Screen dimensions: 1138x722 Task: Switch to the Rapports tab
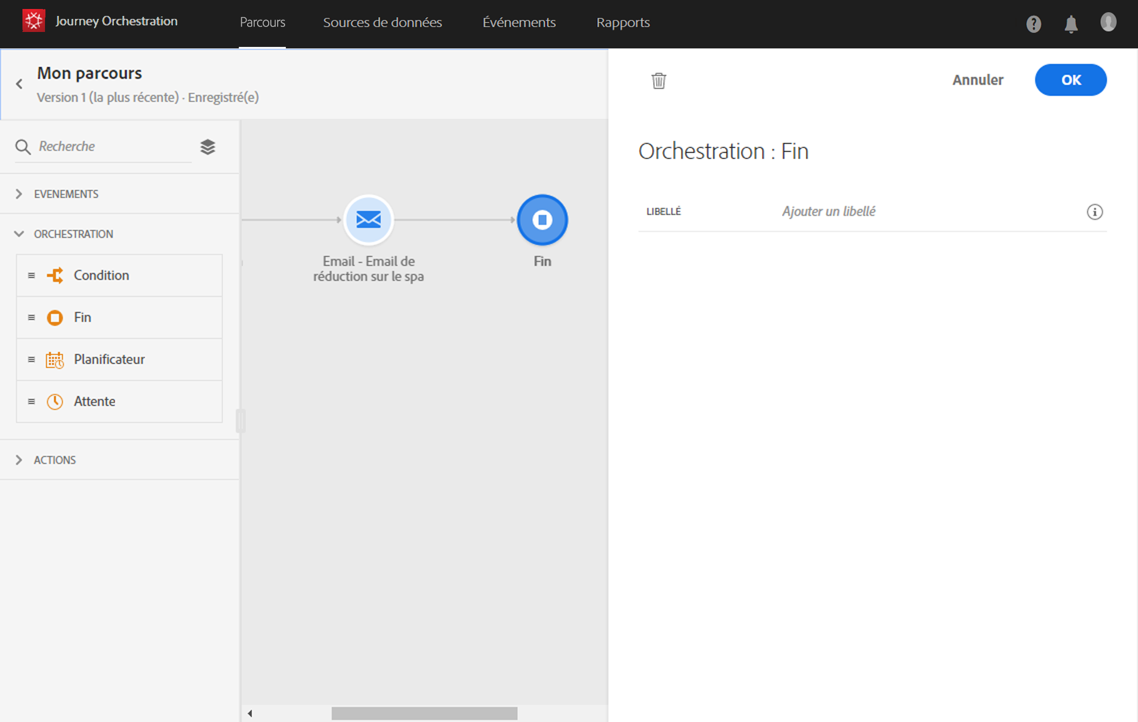(x=623, y=22)
